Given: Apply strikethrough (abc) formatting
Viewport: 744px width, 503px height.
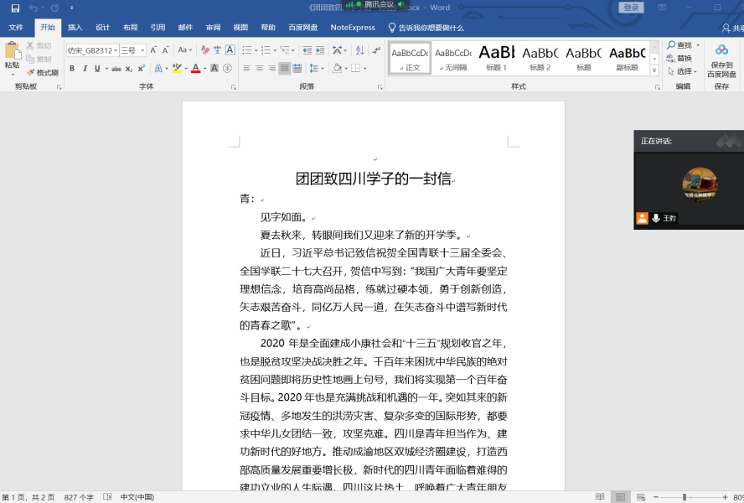Looking at the screenshot, I should coord(116,69).
